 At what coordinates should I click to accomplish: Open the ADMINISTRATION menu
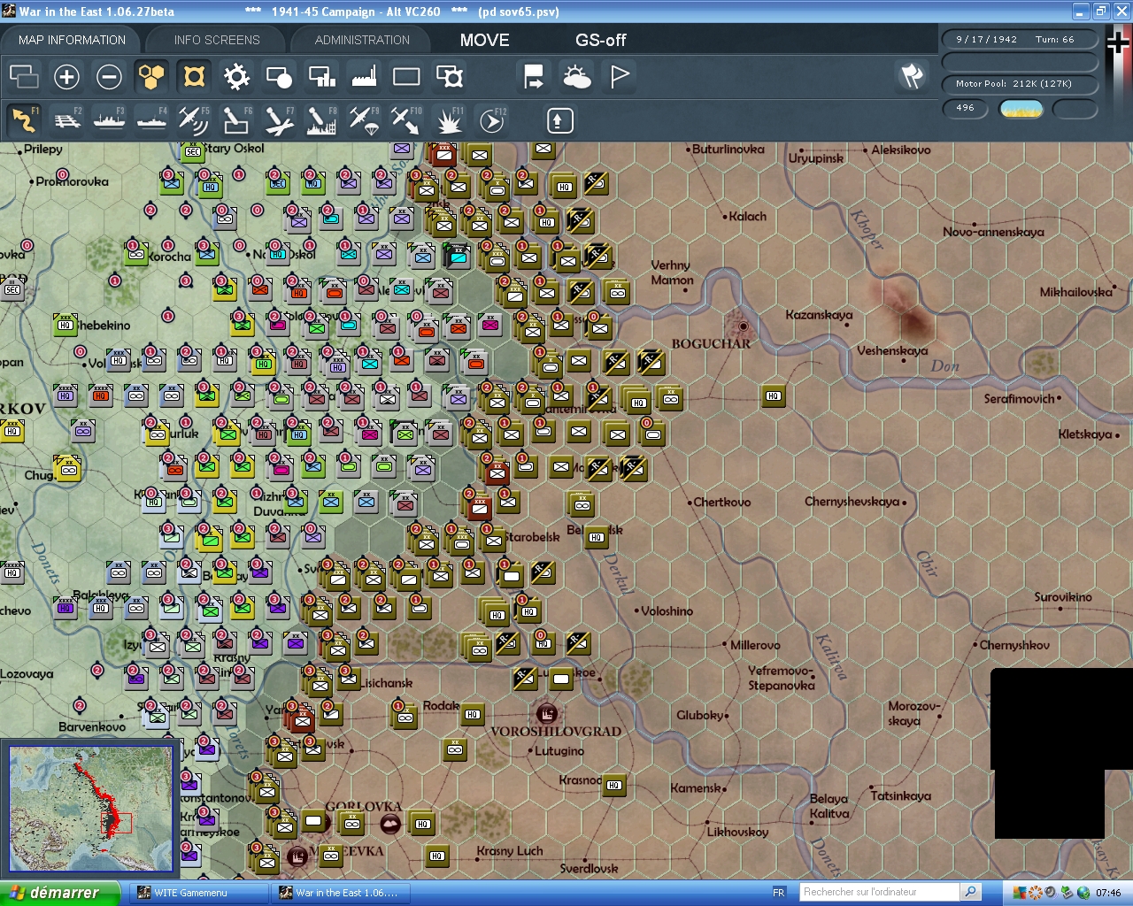click(x=360, y=39)
